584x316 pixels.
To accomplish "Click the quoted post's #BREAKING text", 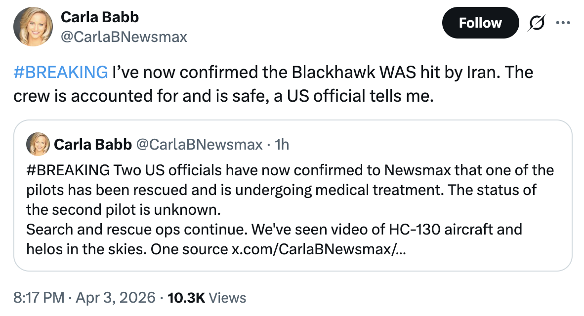I will 68,170.
